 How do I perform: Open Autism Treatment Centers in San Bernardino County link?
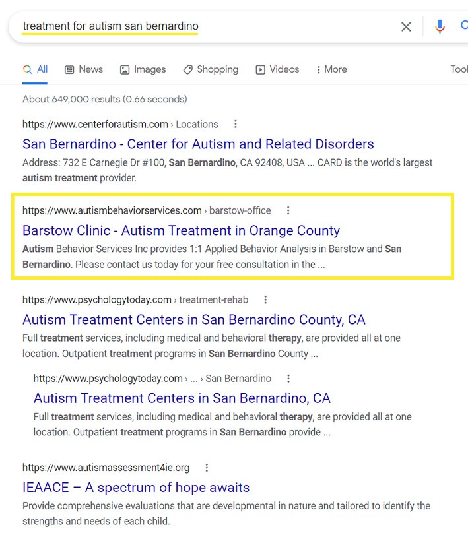point(193,319)
